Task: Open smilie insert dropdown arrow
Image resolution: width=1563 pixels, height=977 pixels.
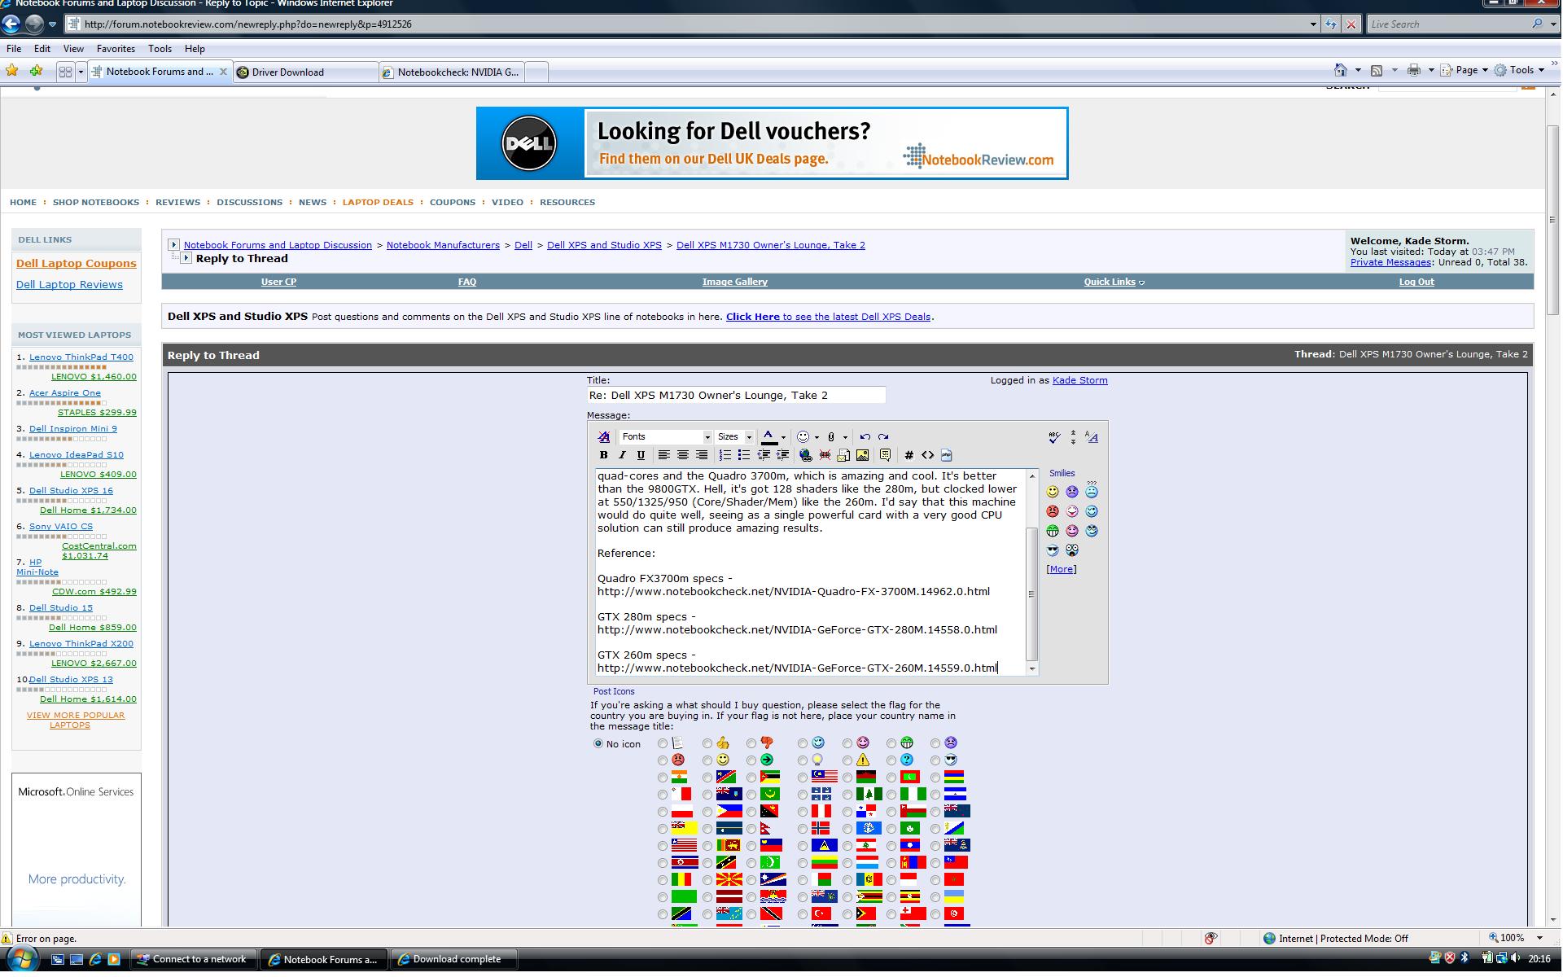Action: pyautogui.click(x=817, y=437)
